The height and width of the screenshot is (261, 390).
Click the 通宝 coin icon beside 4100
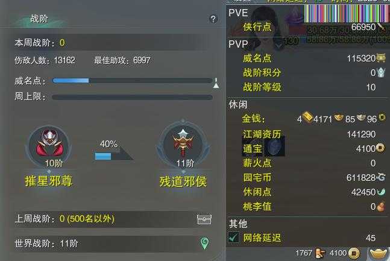(380, 148)
